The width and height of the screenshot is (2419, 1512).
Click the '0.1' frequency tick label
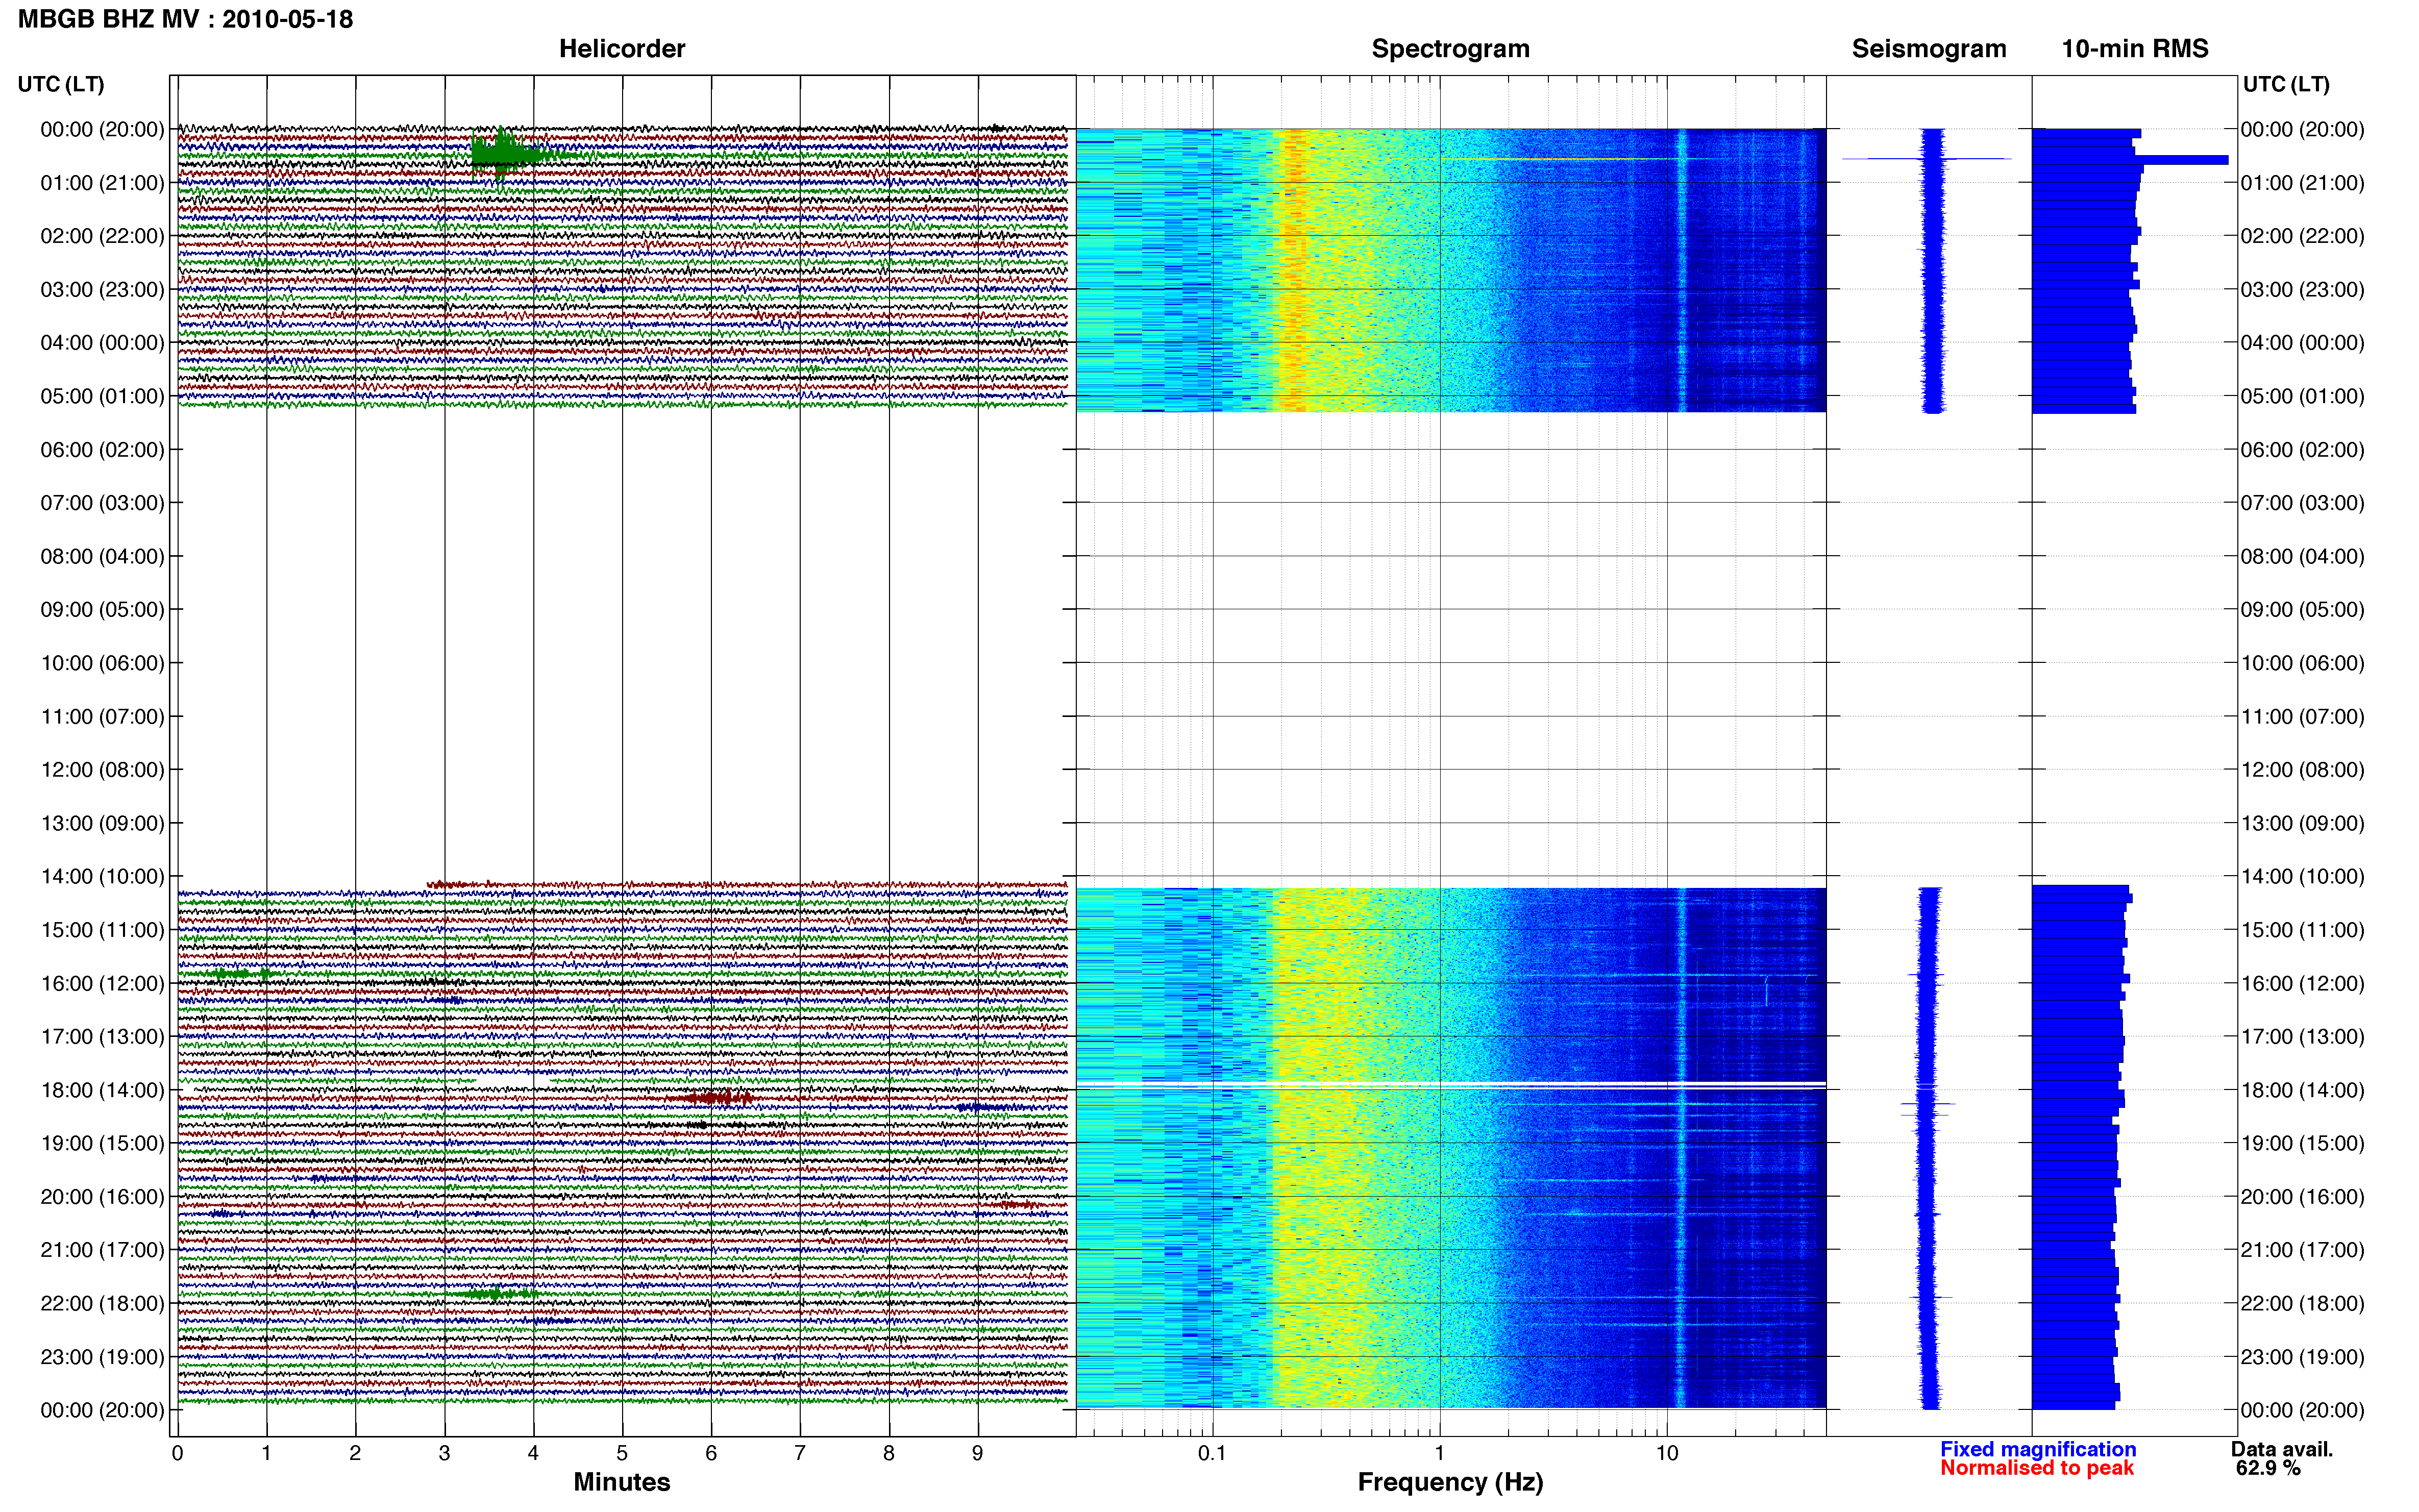click(x=1211, y=1453)
